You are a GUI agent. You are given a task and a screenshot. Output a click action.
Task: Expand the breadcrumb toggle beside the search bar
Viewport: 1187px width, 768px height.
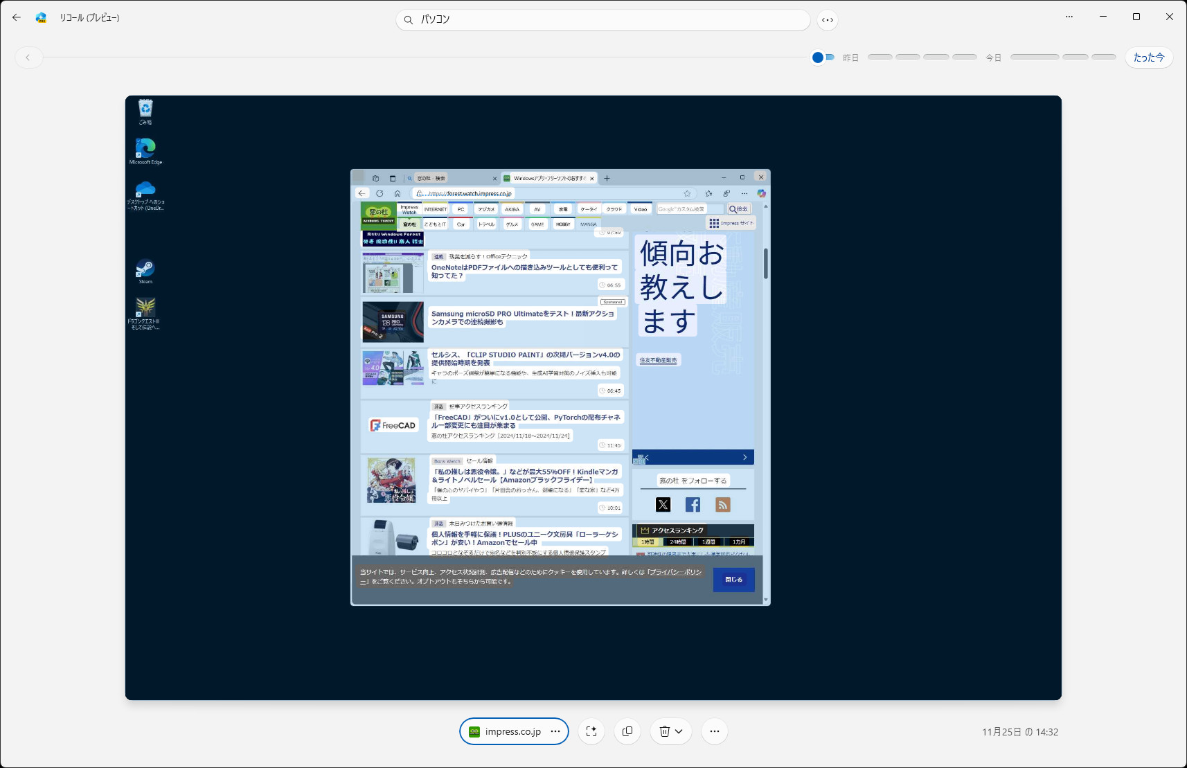tap(827, 20)
